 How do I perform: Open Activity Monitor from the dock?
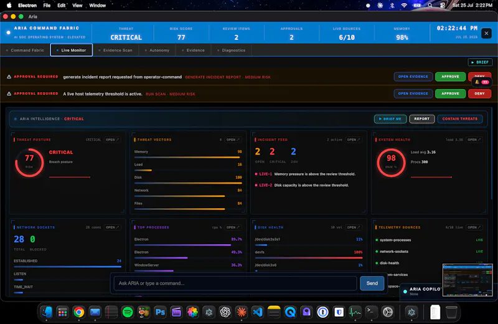(x=355, y=312)
